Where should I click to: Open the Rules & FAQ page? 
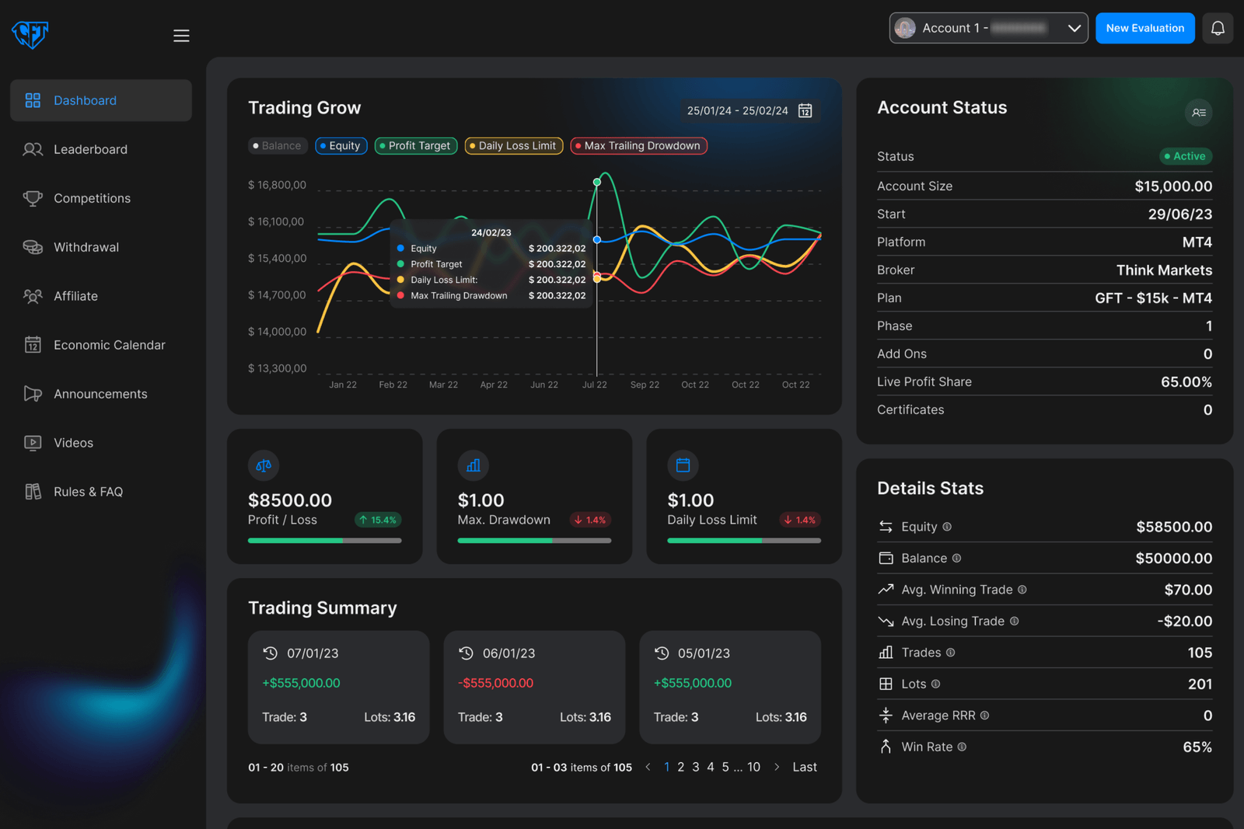88,491
